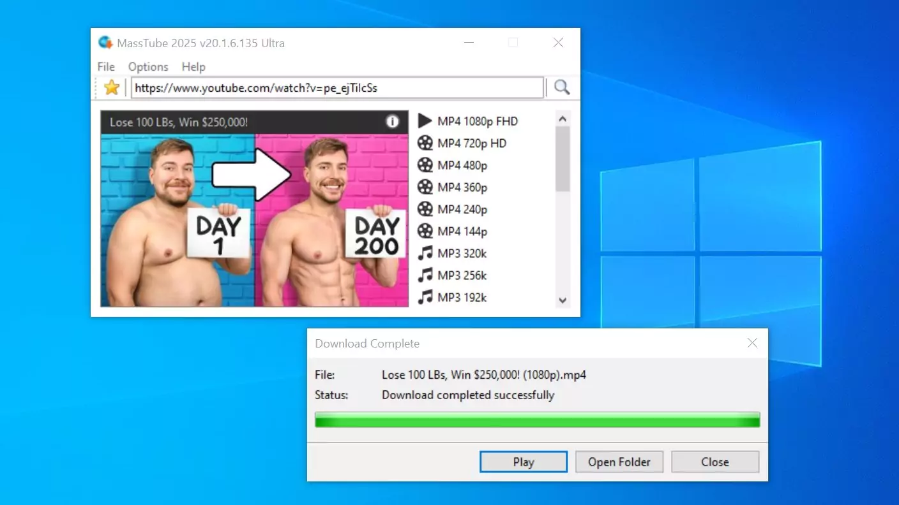
Task: Click 'Download completed successfully' status text
Action: click(468, 395)
